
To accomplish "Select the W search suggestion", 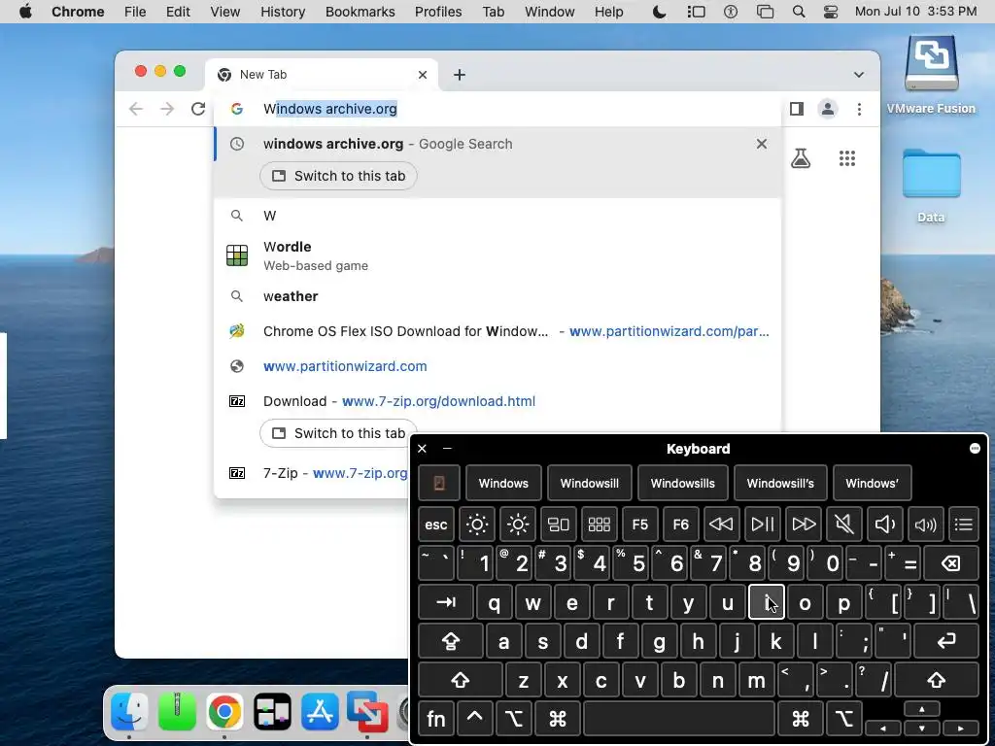I will point(497,216).
